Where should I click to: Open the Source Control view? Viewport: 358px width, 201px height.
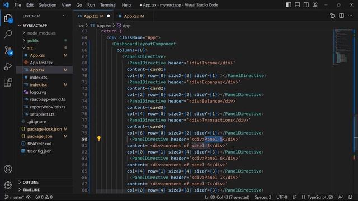8,50
